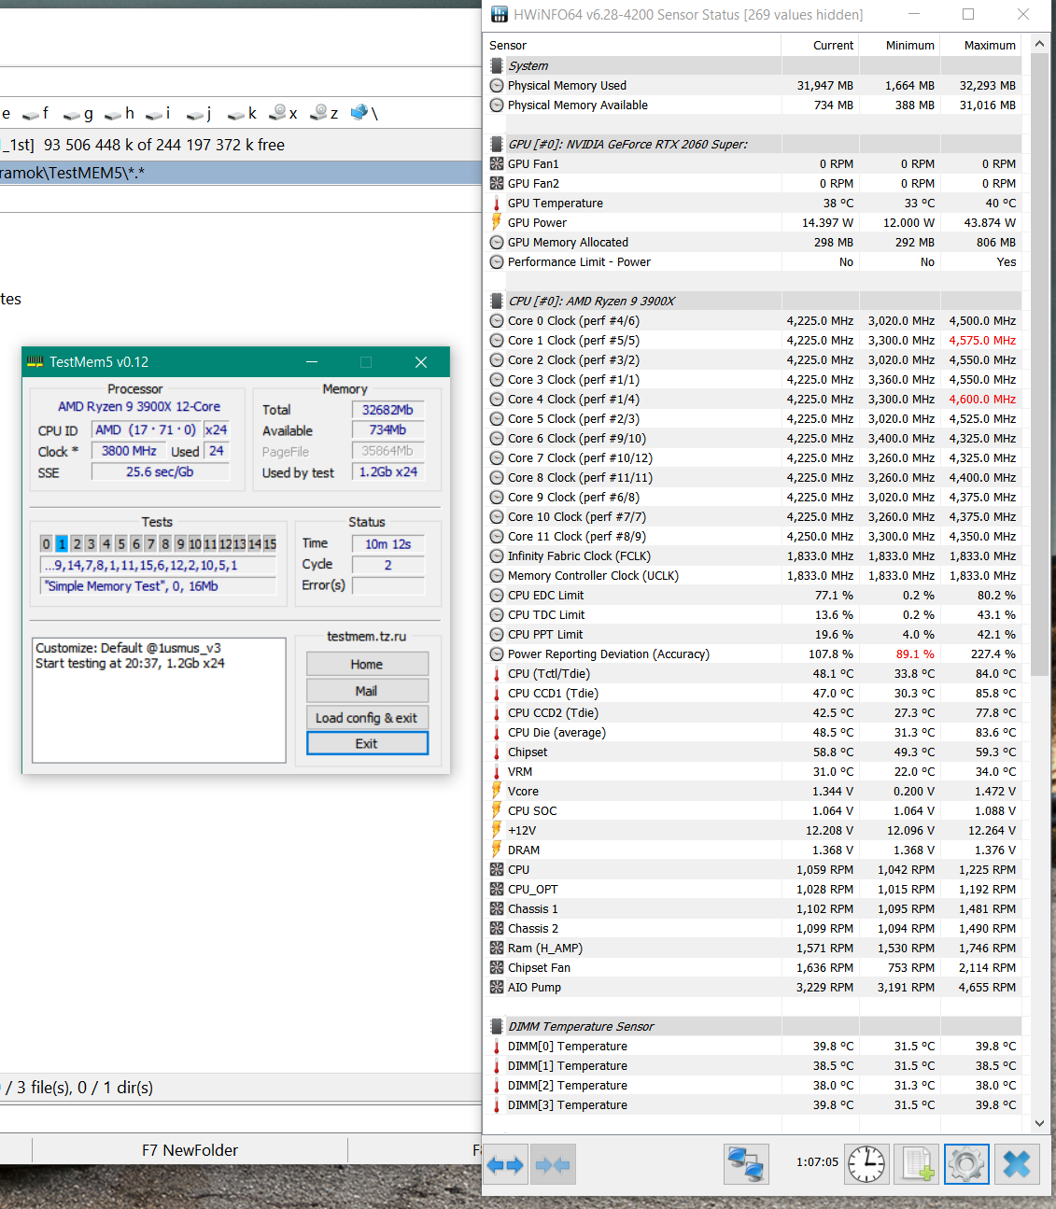Select the Physical Memory Used row

(753, 86)
